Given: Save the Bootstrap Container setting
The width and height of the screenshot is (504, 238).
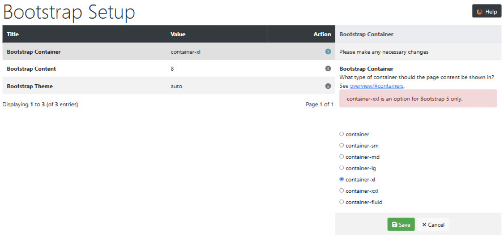Looking at the screenshot, I should [x=401, y=224].
